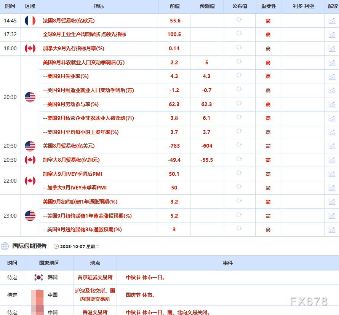Click the 事件 column header
Viewport: 339px width, 315px height.
point(227,263)
